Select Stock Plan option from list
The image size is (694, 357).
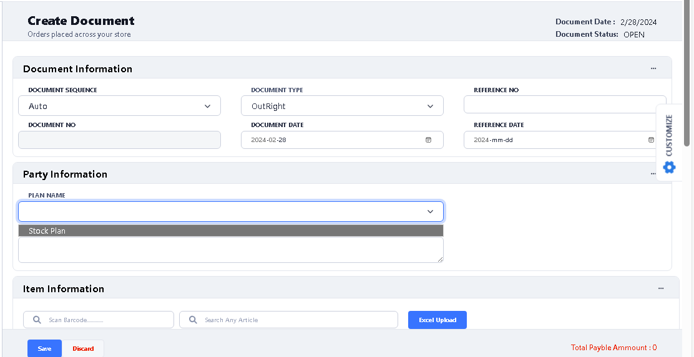coord(231,231)
